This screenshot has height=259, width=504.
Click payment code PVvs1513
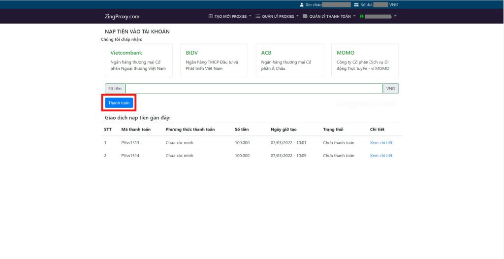130,142
